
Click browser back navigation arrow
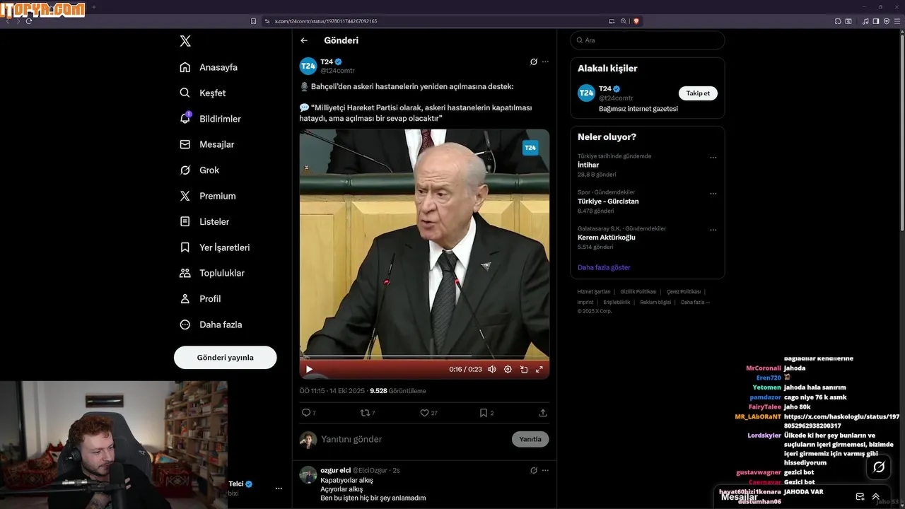[x=8, y=21]
